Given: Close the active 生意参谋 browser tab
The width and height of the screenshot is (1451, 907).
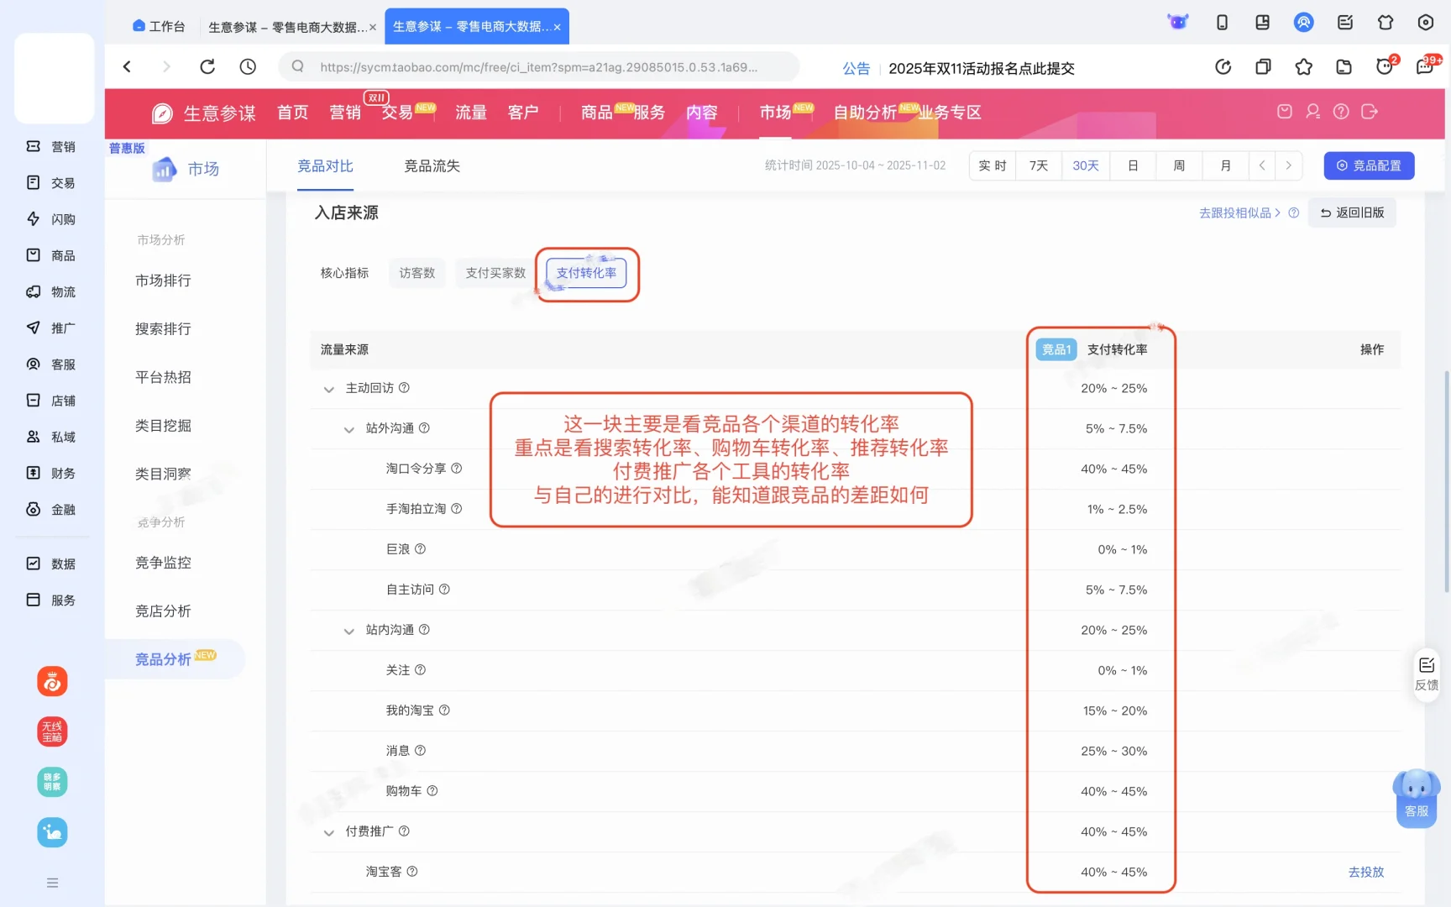Looking at the screenshot, I should tap(557, 27).
